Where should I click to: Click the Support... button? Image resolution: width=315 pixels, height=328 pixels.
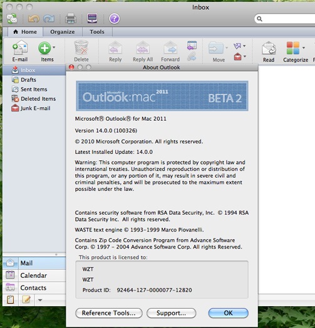pyautogui.click(x=171, y=313)
